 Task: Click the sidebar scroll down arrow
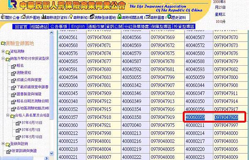[51, 153]
